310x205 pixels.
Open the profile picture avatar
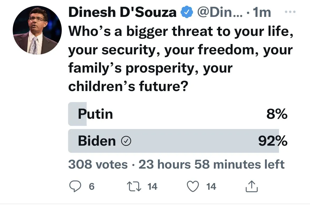point(37,30)
